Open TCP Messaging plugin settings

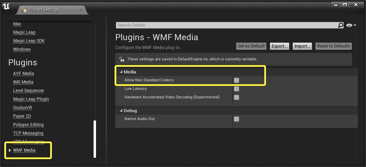tap(28, 133)
